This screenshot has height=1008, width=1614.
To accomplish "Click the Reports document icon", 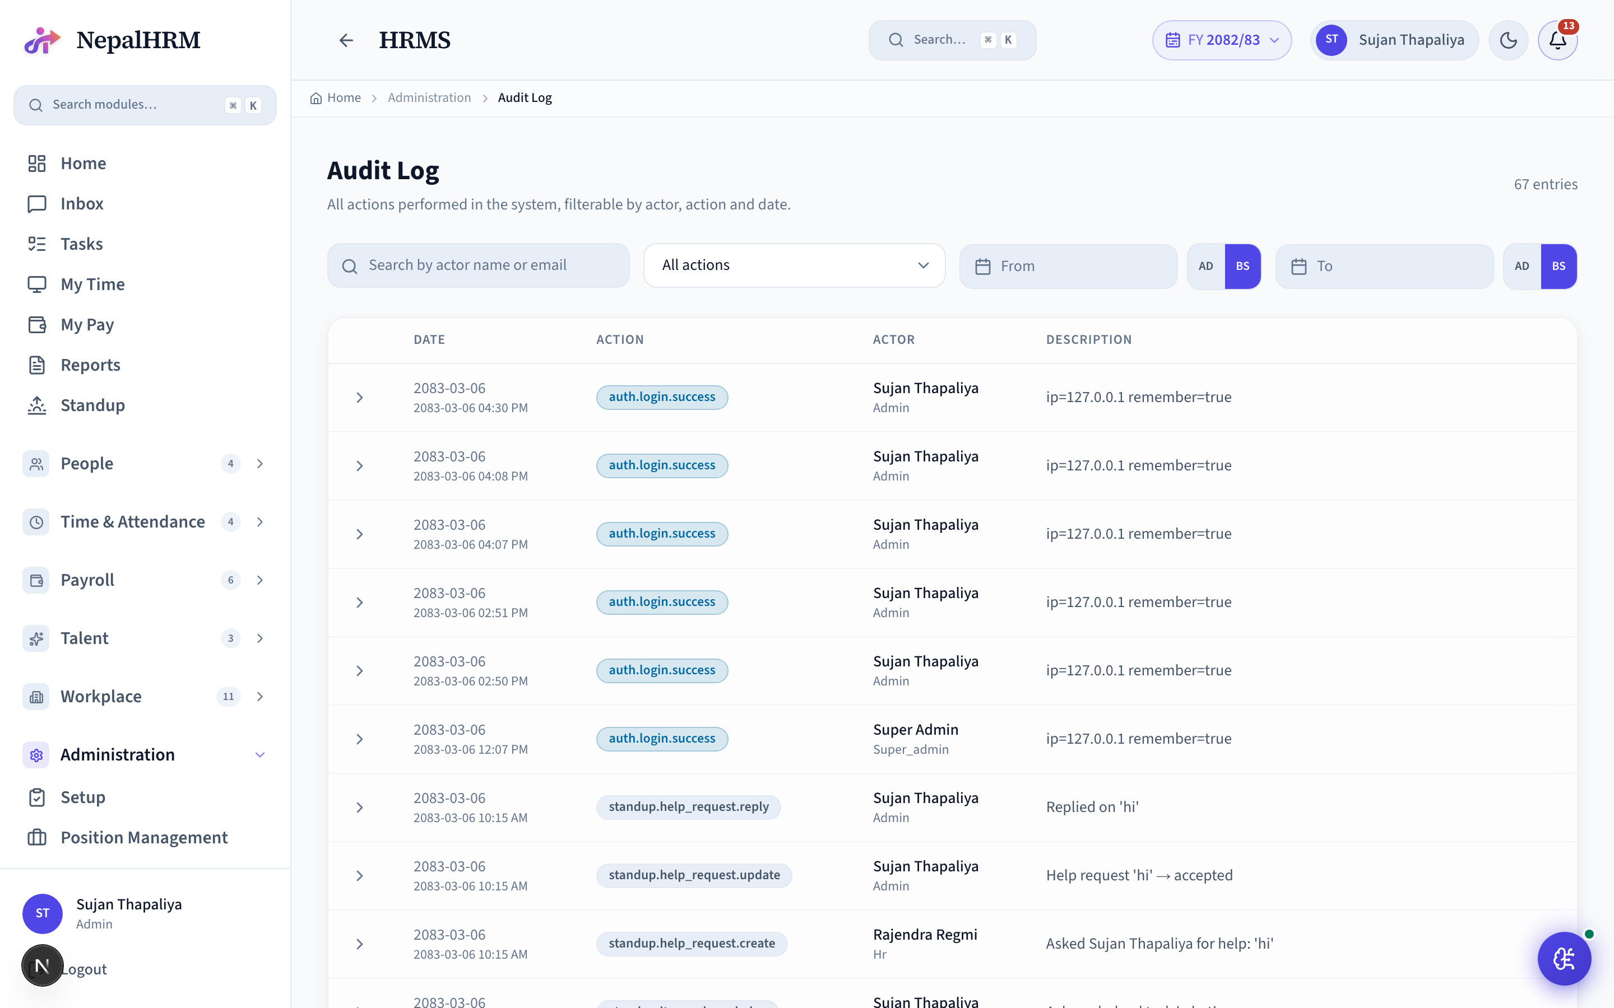I will pyautogui.click(x=36, y=365).
